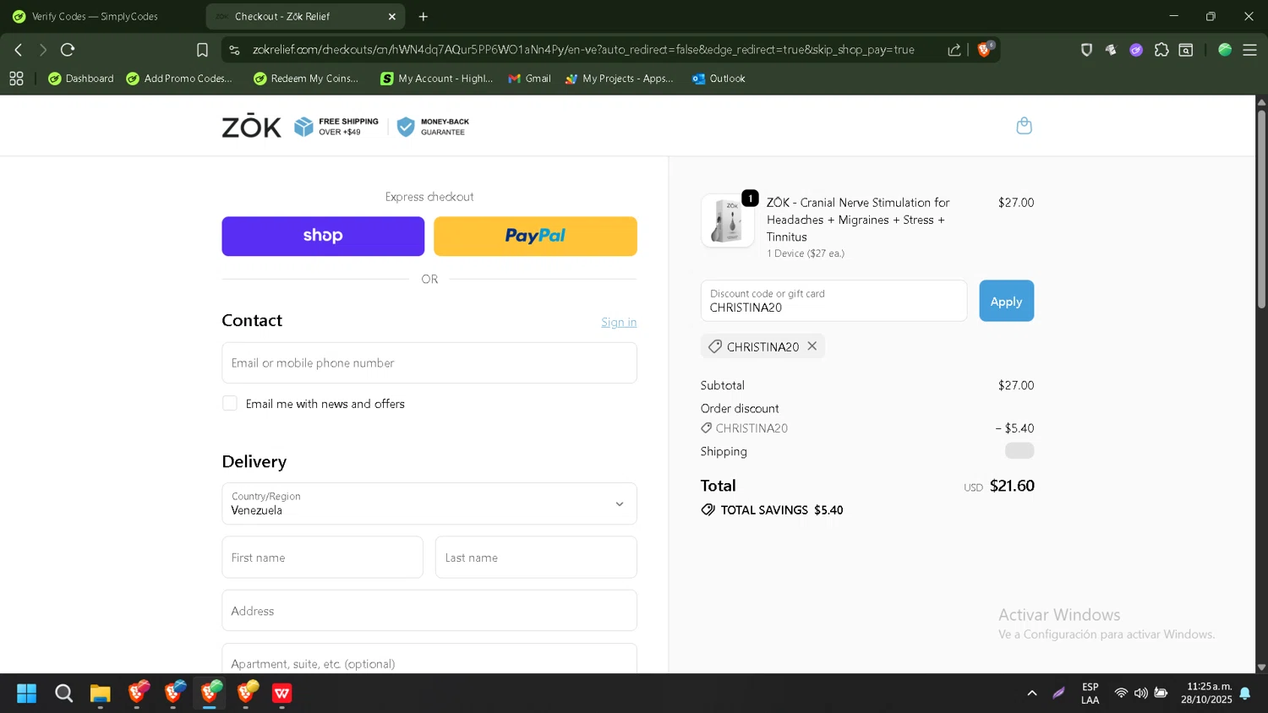Expand the Country/Region Venezuela dropdown

[429, 503]
